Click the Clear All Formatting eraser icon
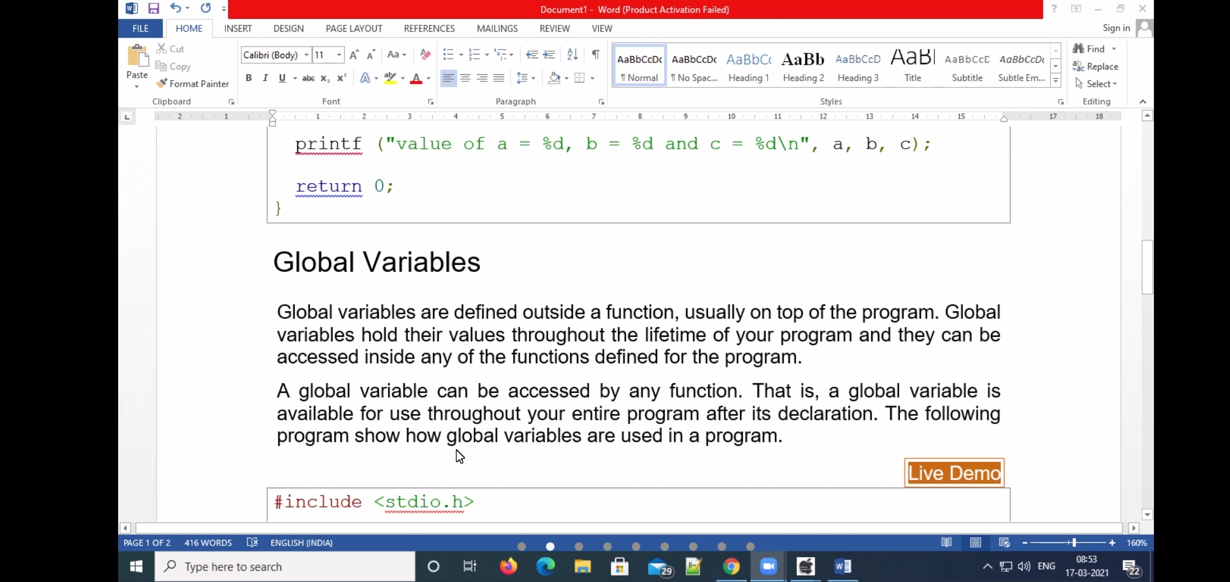 click(x=425, y=54)
